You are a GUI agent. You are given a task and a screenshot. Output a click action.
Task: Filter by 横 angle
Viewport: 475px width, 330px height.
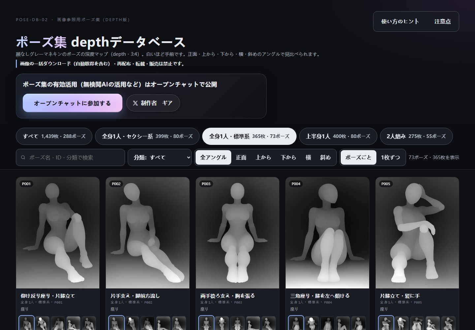click(308, 157)
